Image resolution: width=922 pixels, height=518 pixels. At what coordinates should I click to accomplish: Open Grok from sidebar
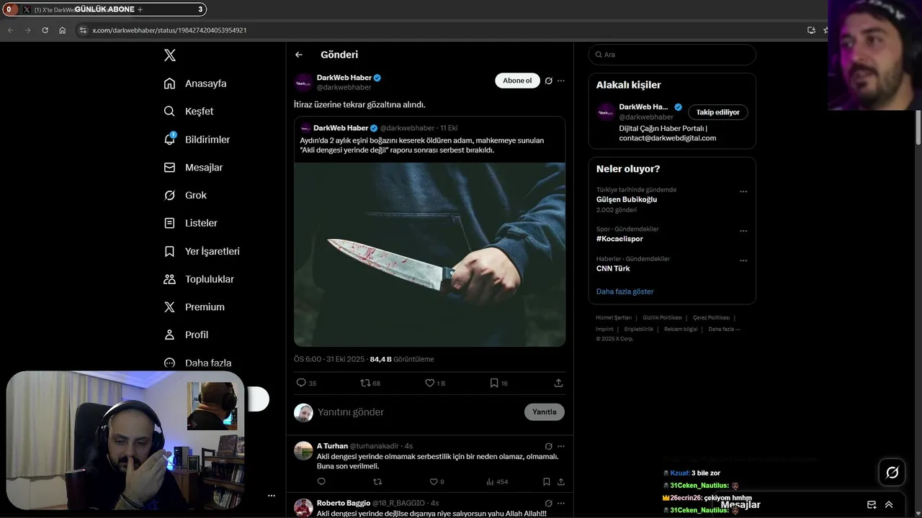click(x=185, y=196)
